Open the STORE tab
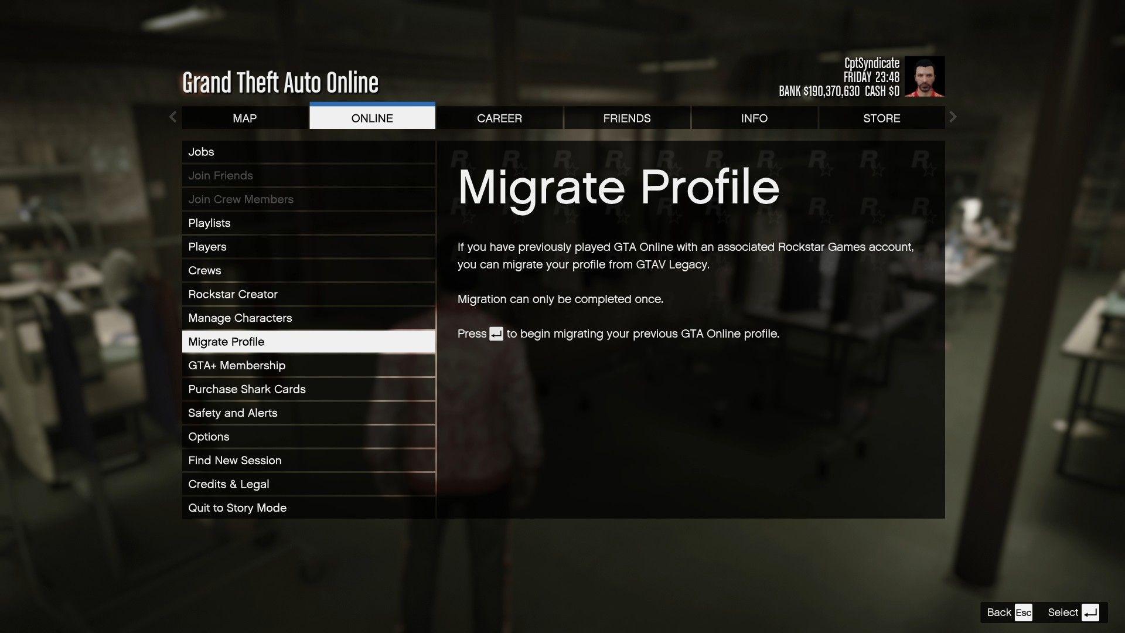 882,118
